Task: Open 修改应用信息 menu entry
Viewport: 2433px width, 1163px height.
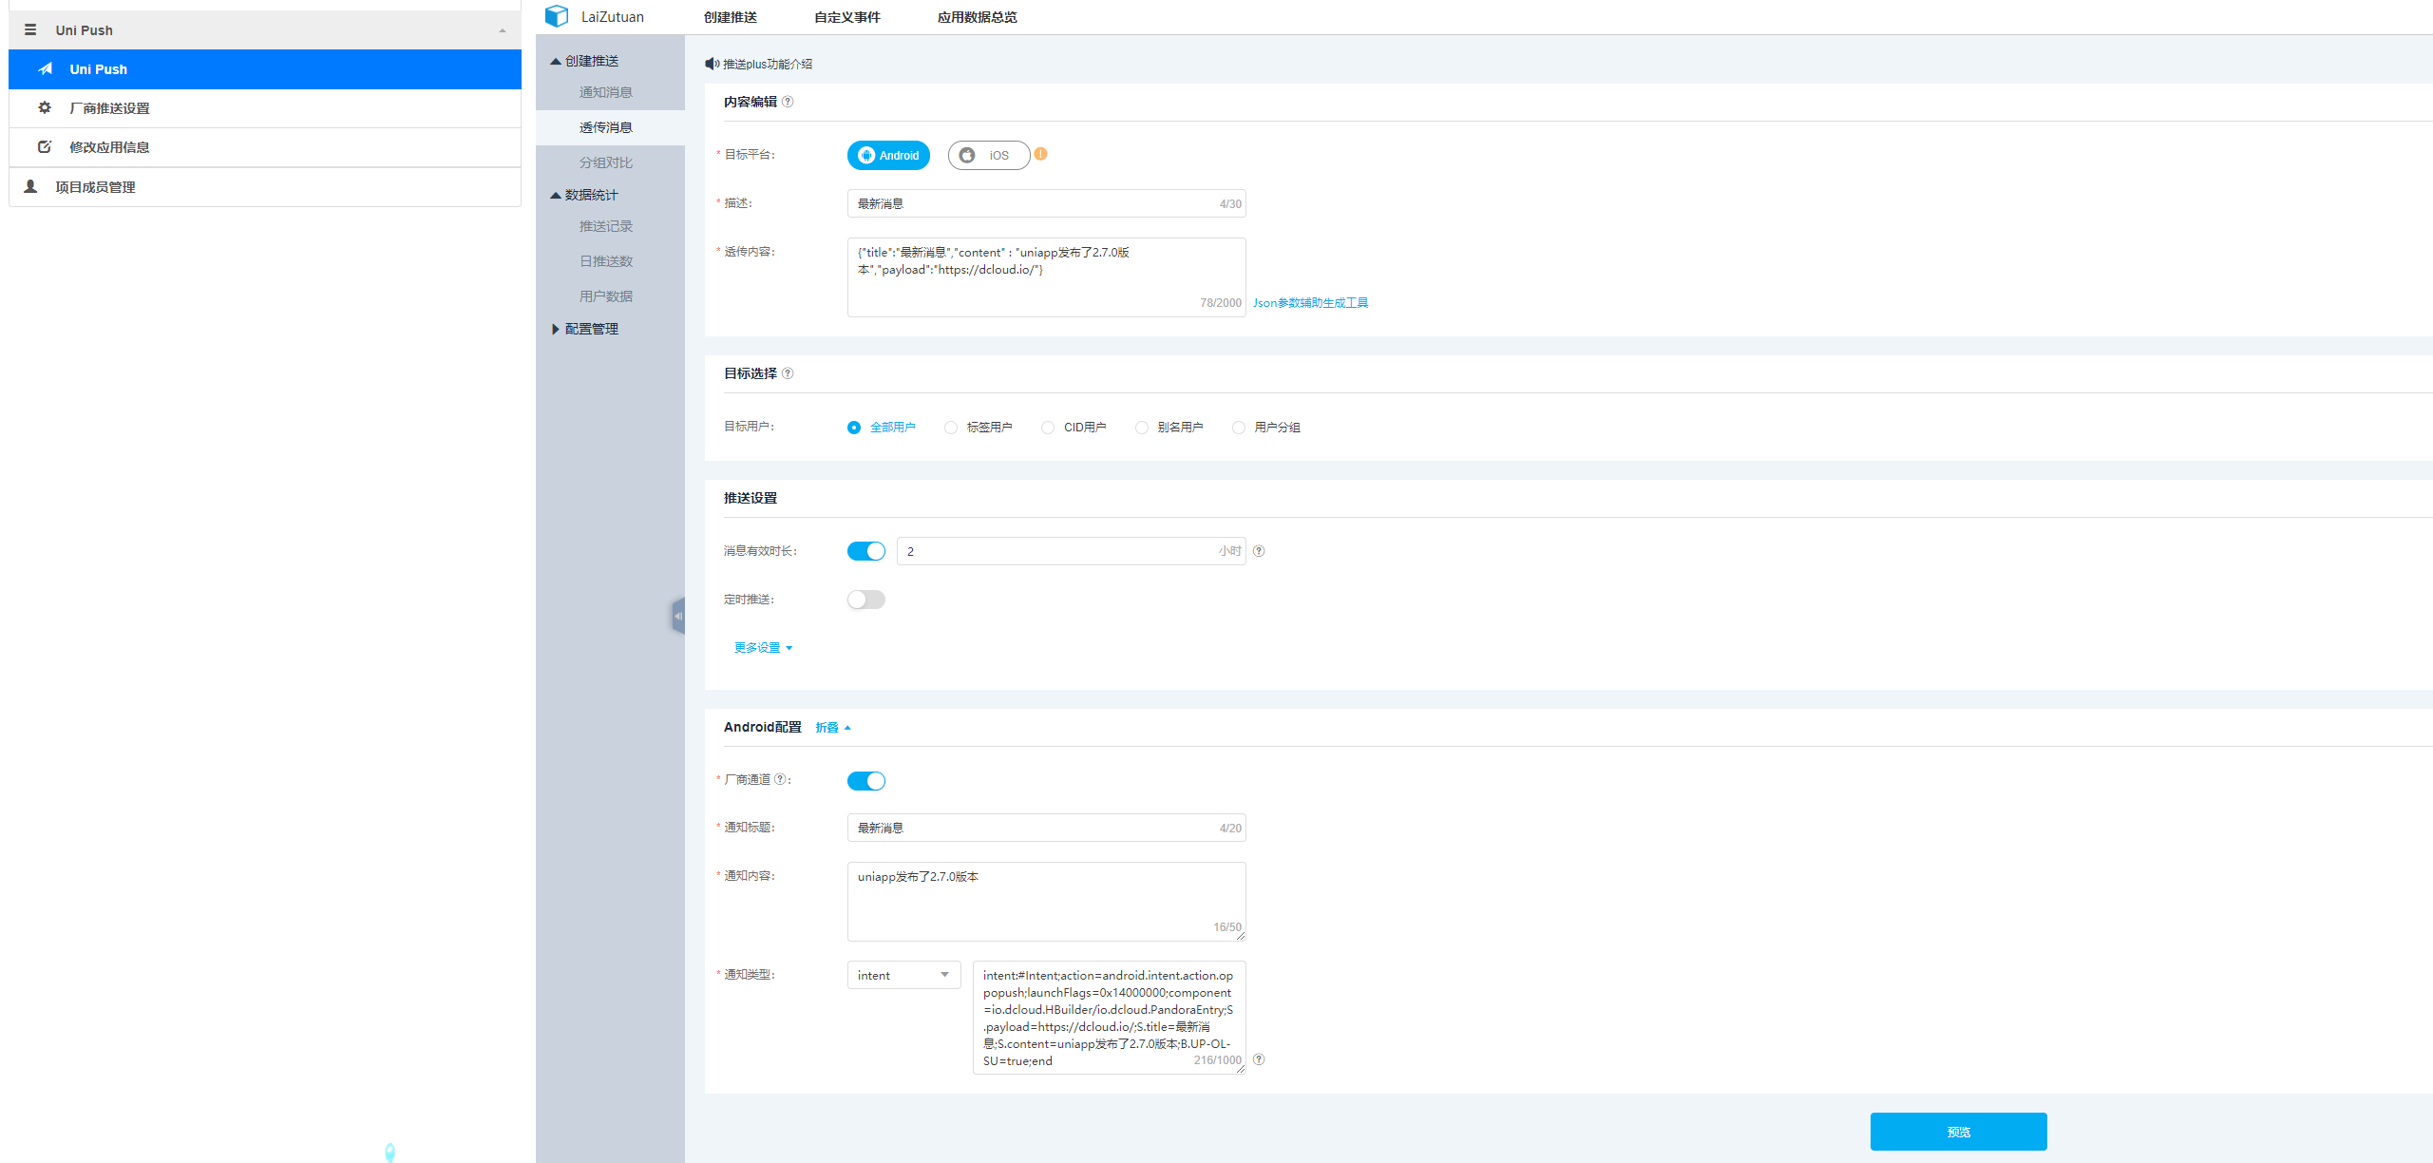Action: click(x=265, y=146)
